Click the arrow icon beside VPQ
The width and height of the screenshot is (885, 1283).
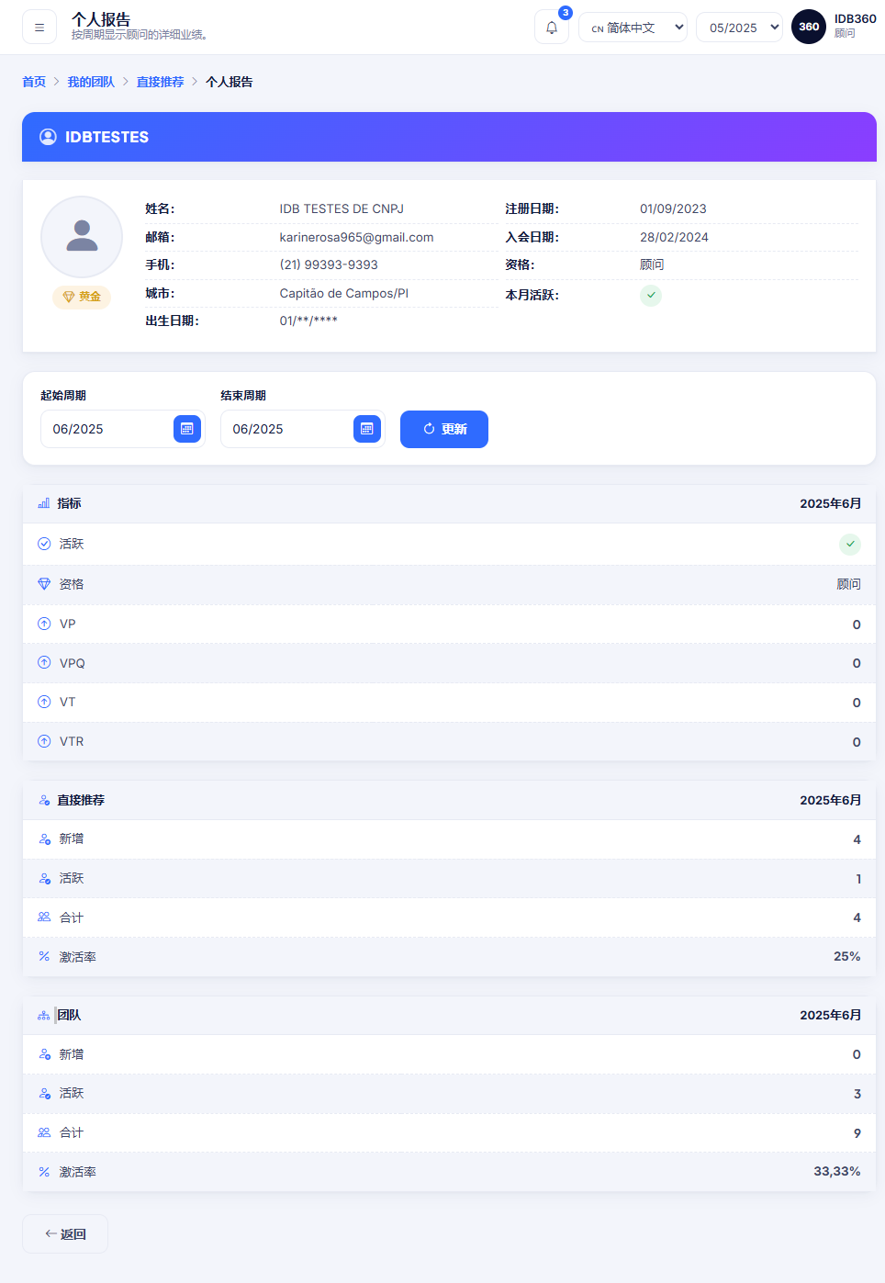tap(44, 663)
